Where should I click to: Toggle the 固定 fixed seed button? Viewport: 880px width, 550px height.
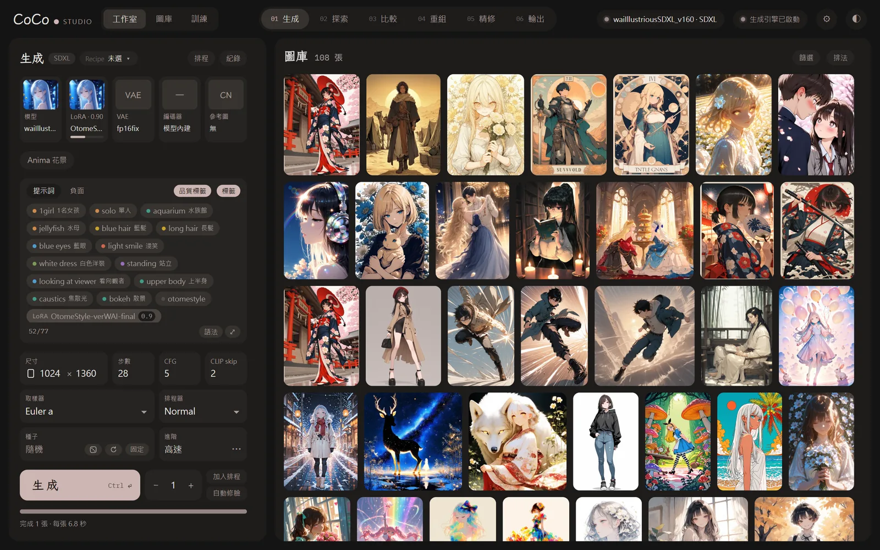tap(137, 449)
